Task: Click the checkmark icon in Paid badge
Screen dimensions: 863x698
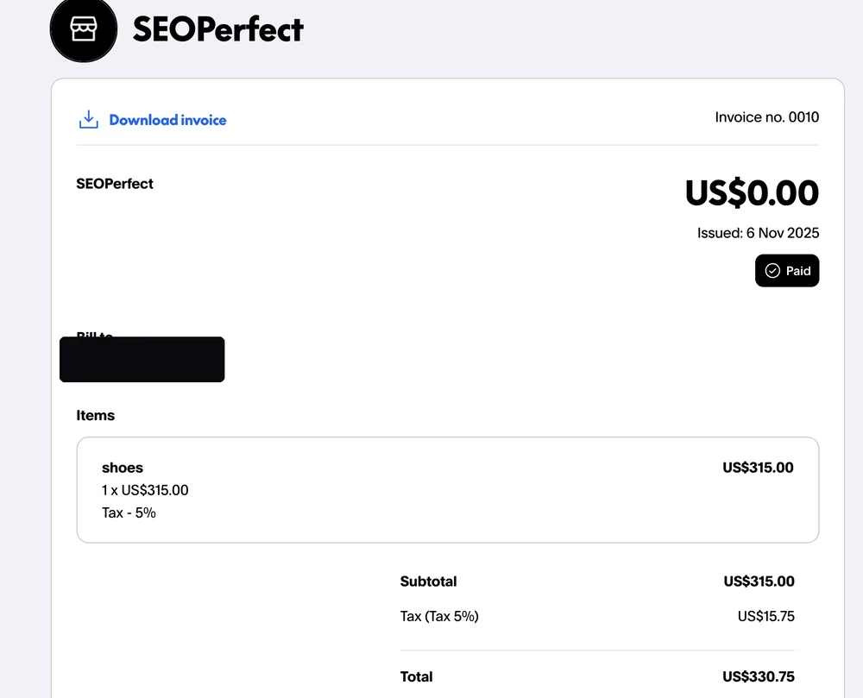Action: click(x=772, y=271)
